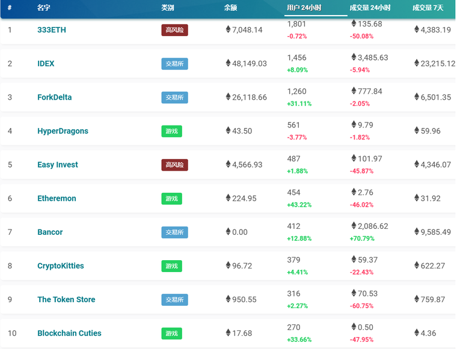The width and height of the screenshot is (457, 349).
Task: Click Ethereum icon beside volume 101.97
Action: [x=354, y=158]
